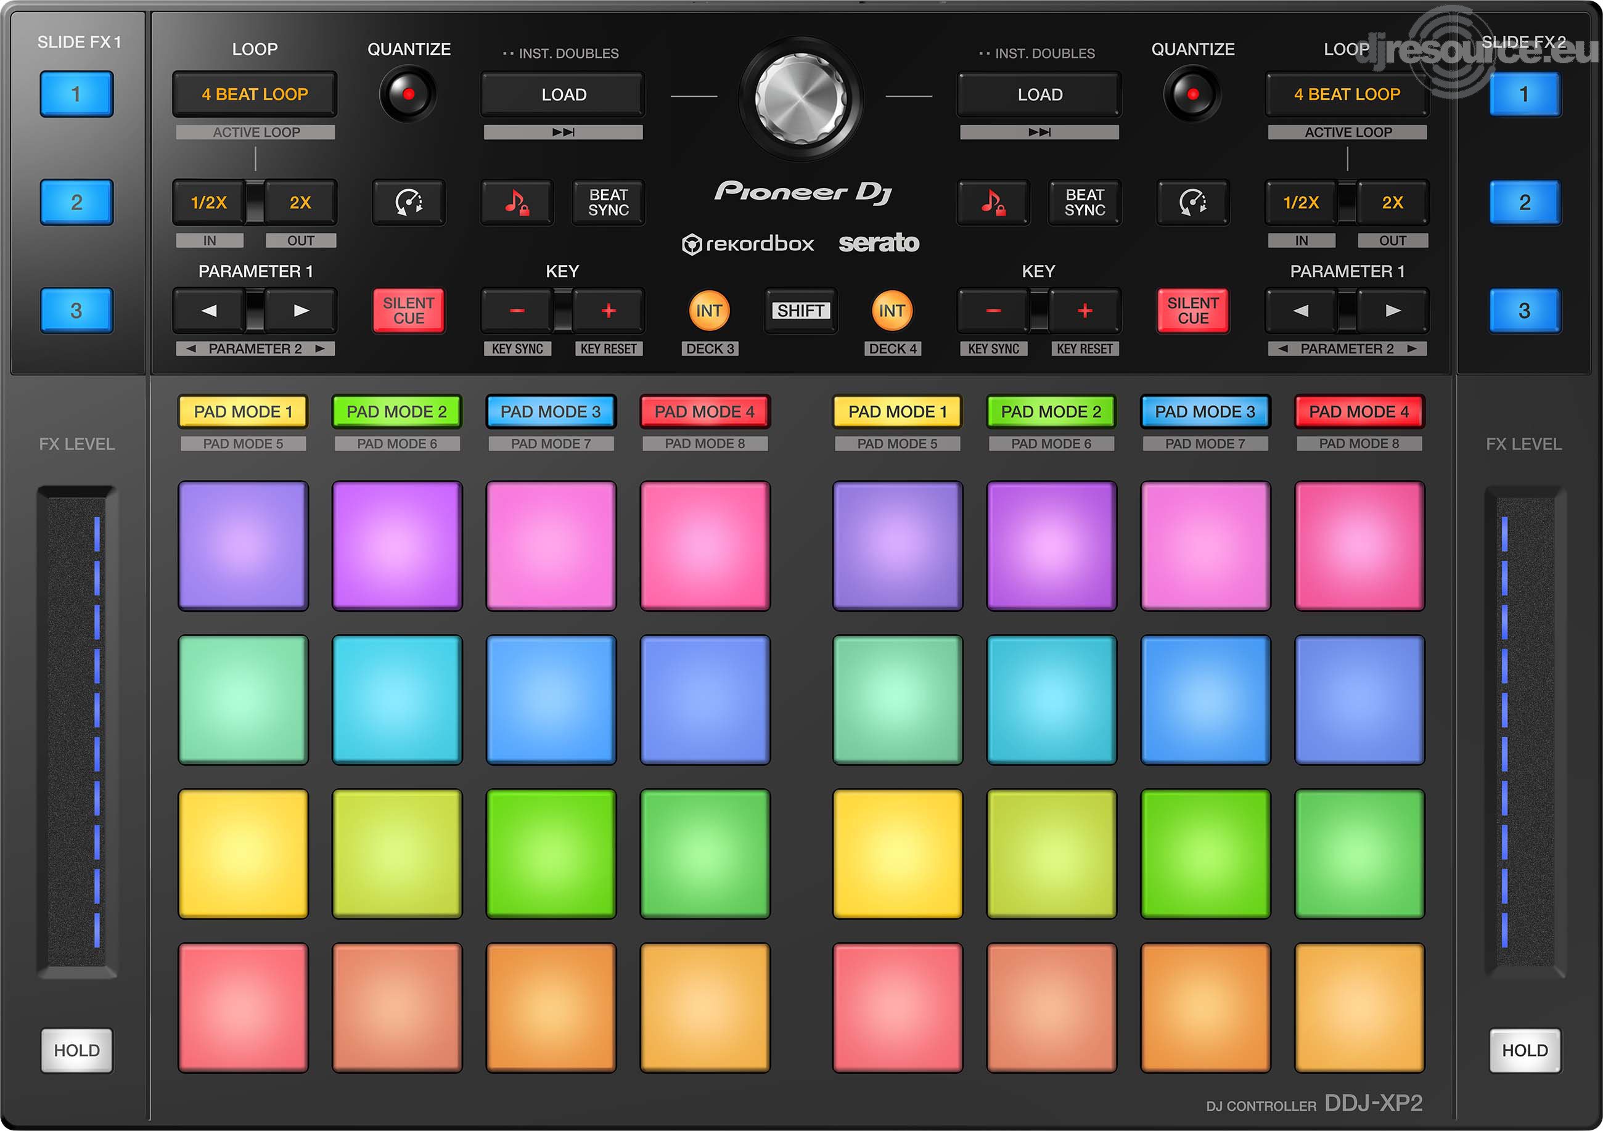Viewport: 1603px width, 1131px height.
Task: Click the right deck Beat Sync button
Action: pyautogui.click(x=1085, y=202)
